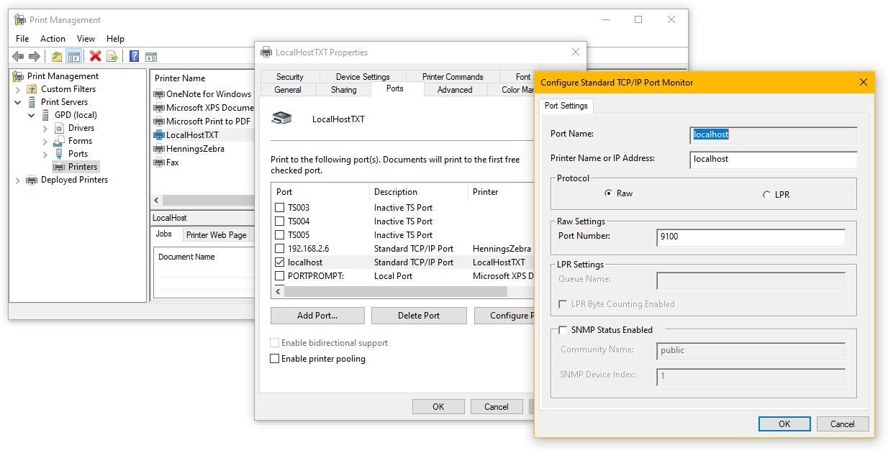Click Cancel in LocalHostTXT Properties dialog
This screenshot has height=453, width=888.
[497, 407]
